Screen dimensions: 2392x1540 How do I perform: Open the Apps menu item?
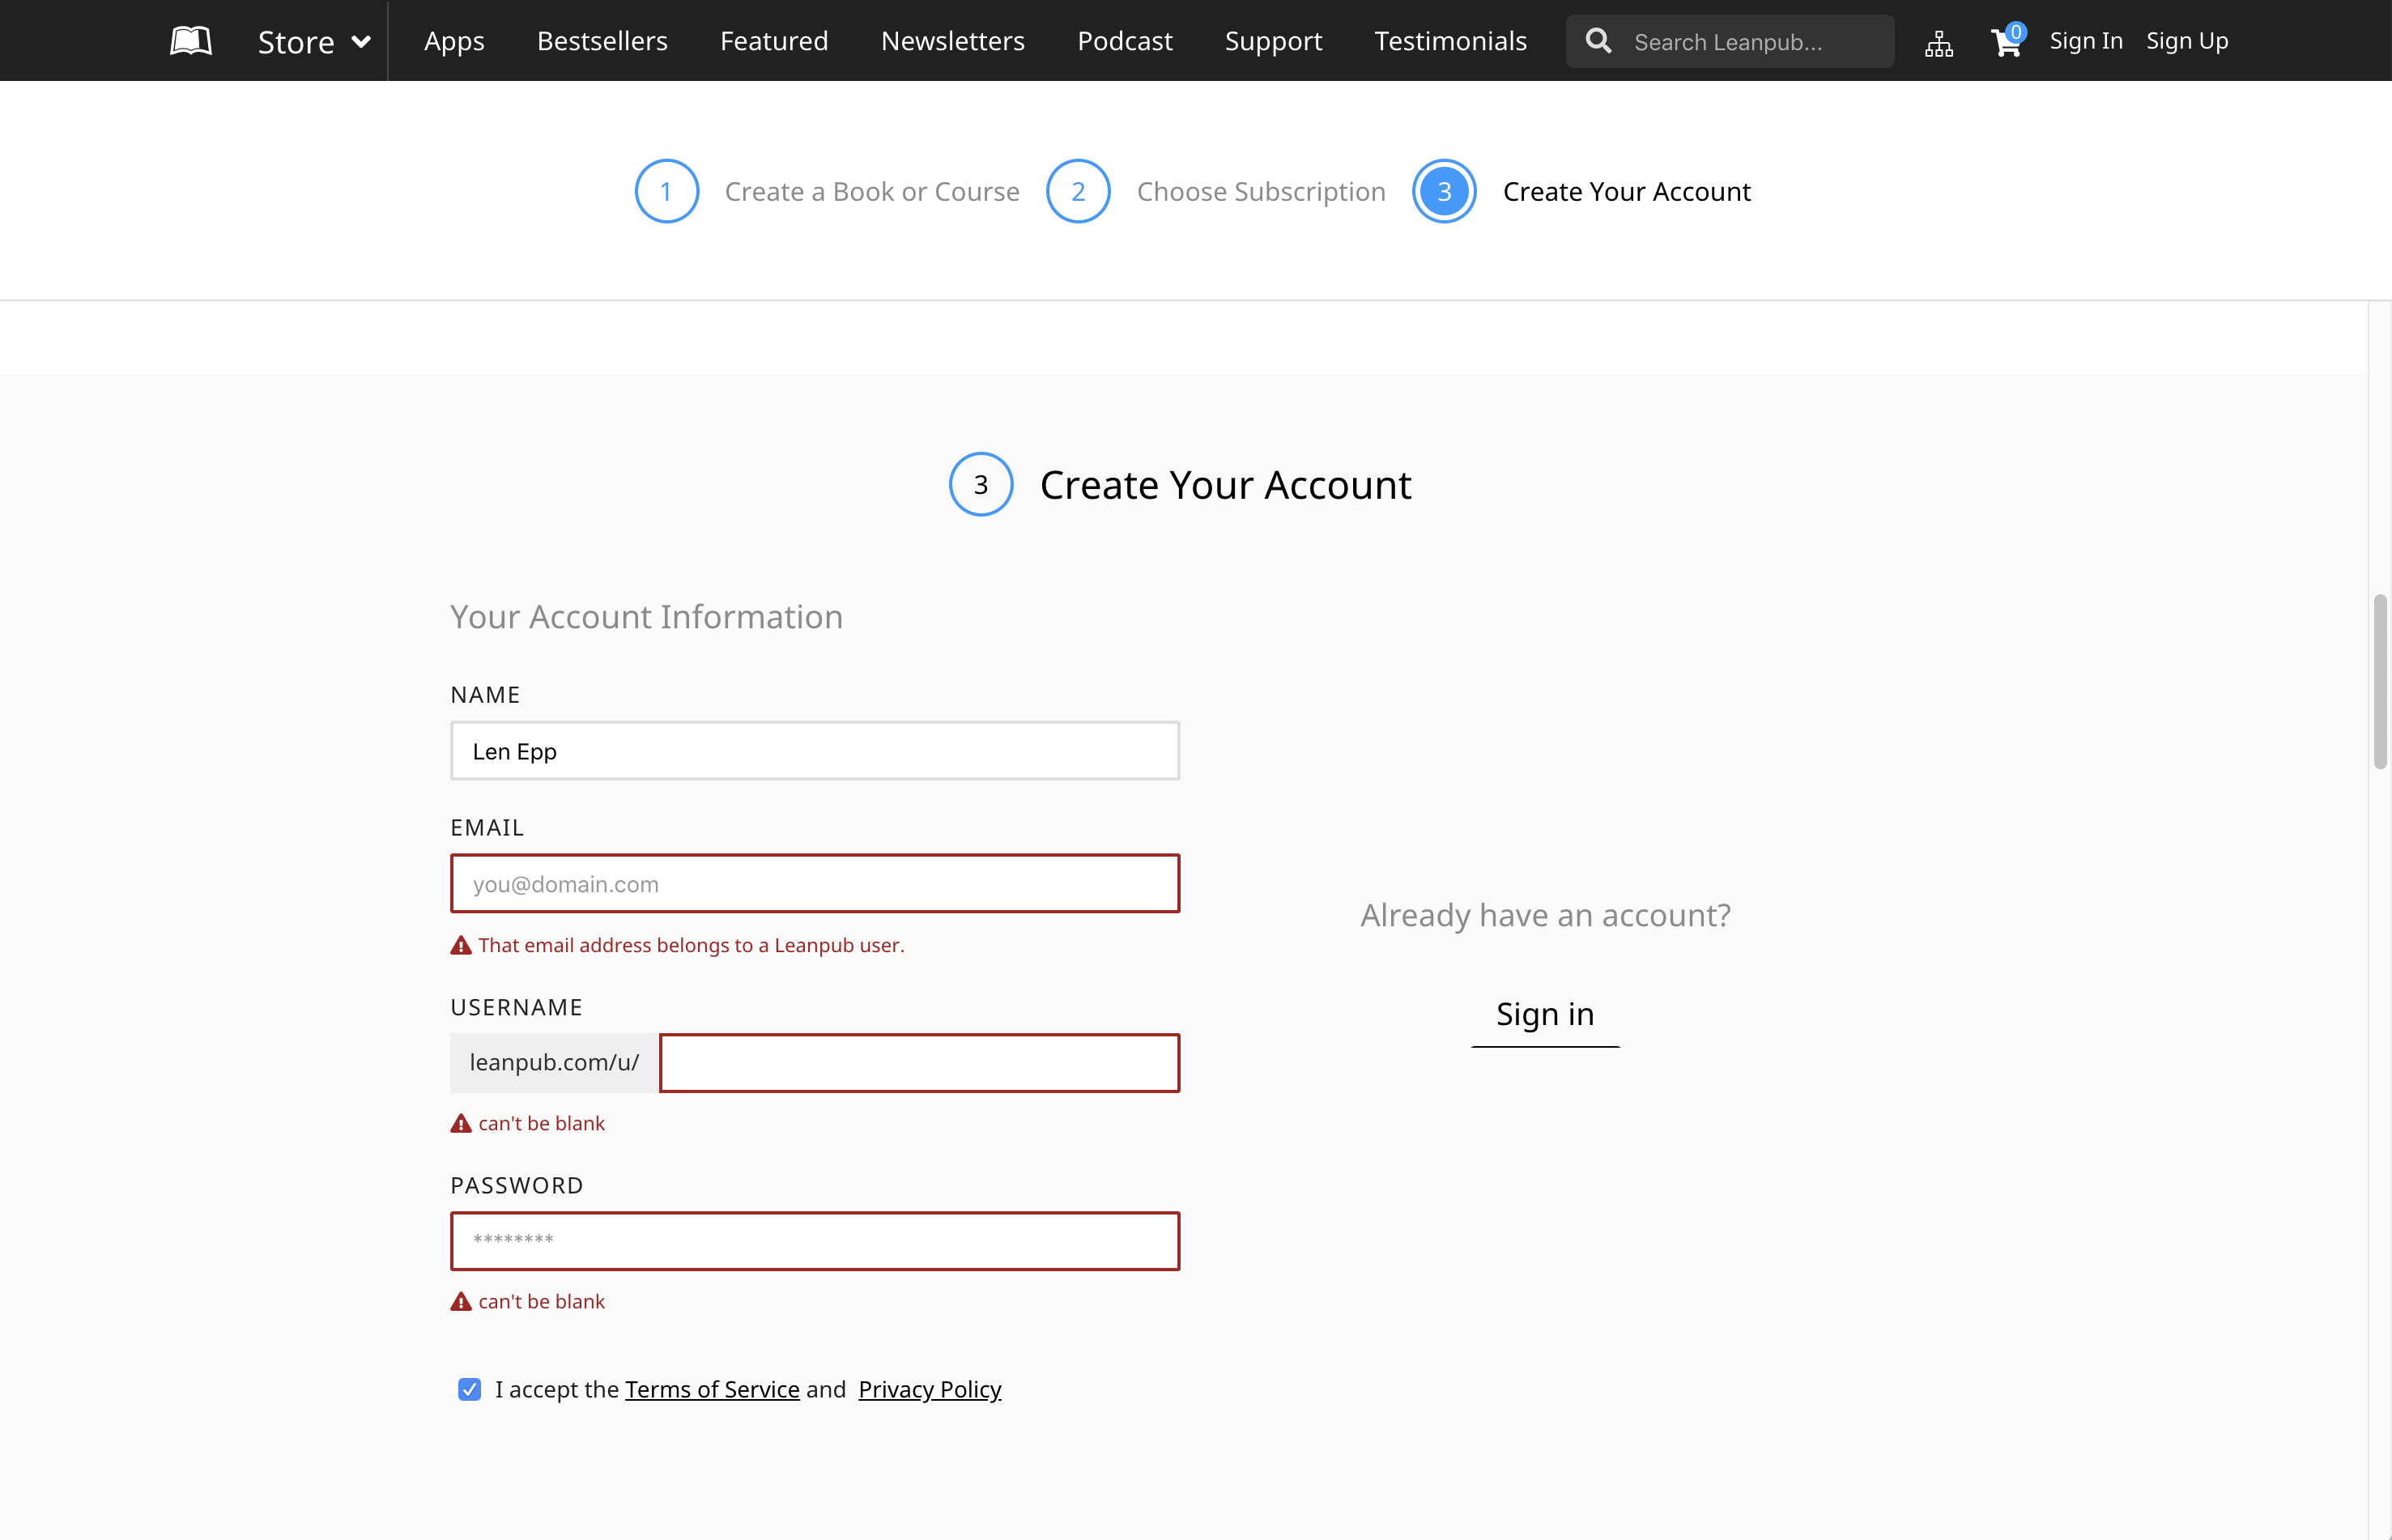[x=454, y=41]
